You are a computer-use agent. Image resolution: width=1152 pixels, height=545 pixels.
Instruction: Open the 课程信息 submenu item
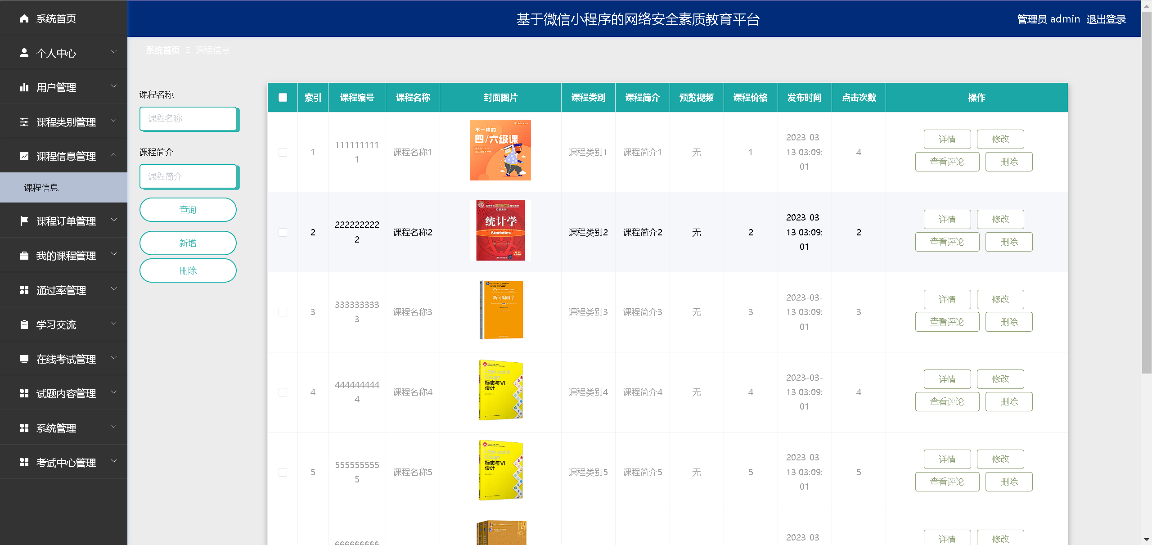(41, 188)
